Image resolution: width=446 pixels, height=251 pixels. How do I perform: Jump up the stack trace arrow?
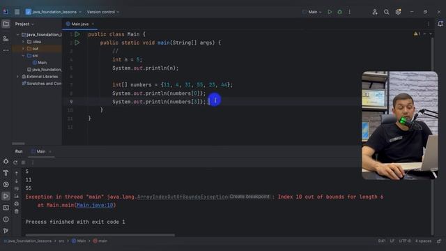click(x=17, y=173)
